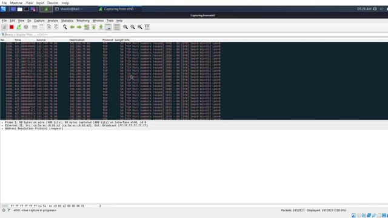Open Wireshark File menu
Viewport: 388px width, 218px height.
(4, 21)
